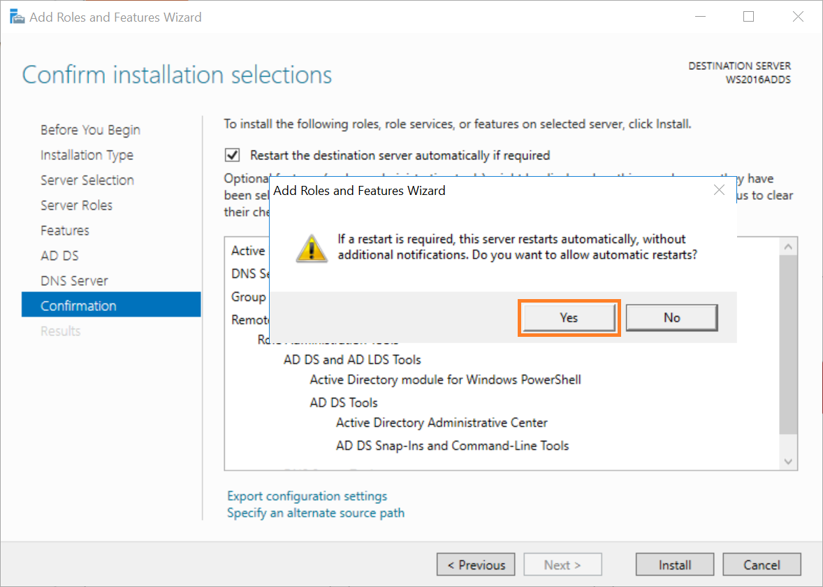Screen dimensions: 823x587
Task: Select Installation Type step
Action: pos(87,155)
